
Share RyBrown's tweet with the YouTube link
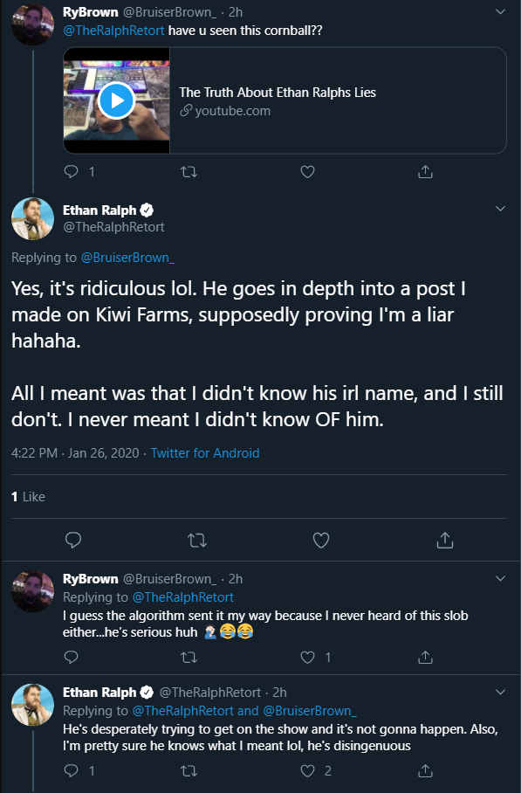(x=426, y=172)
